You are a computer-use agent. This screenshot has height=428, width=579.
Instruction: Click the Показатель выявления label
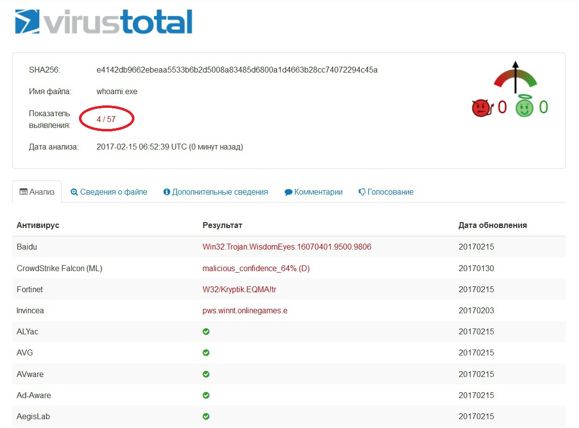point(50,119)
